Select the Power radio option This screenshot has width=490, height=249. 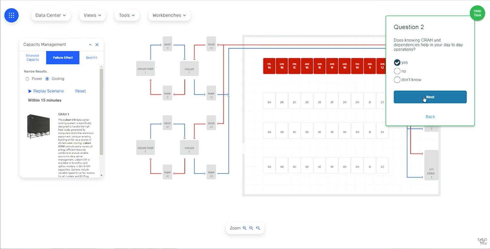pos(27,79)
